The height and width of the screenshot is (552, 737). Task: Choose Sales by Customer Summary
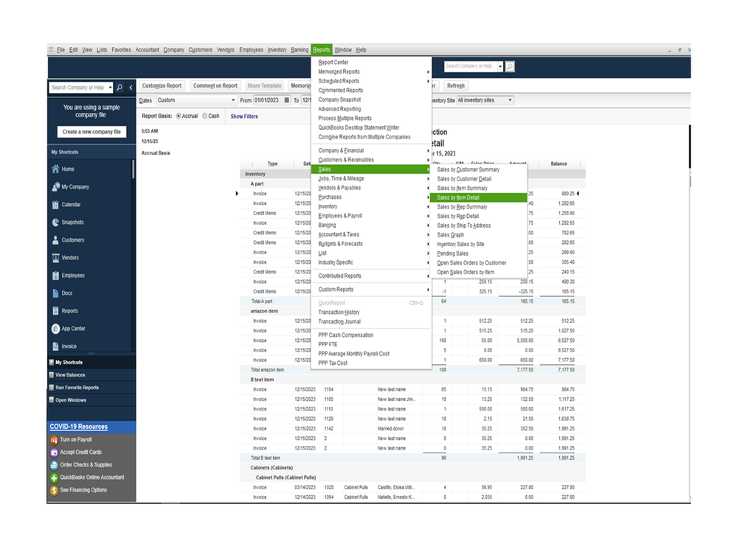(x=478, y=170)
